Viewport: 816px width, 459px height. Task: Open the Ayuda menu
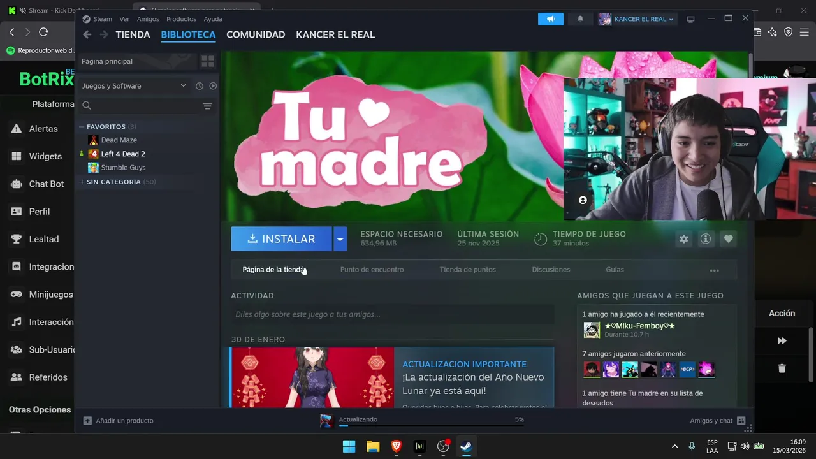pyautogui.click(x=213, y=19)
